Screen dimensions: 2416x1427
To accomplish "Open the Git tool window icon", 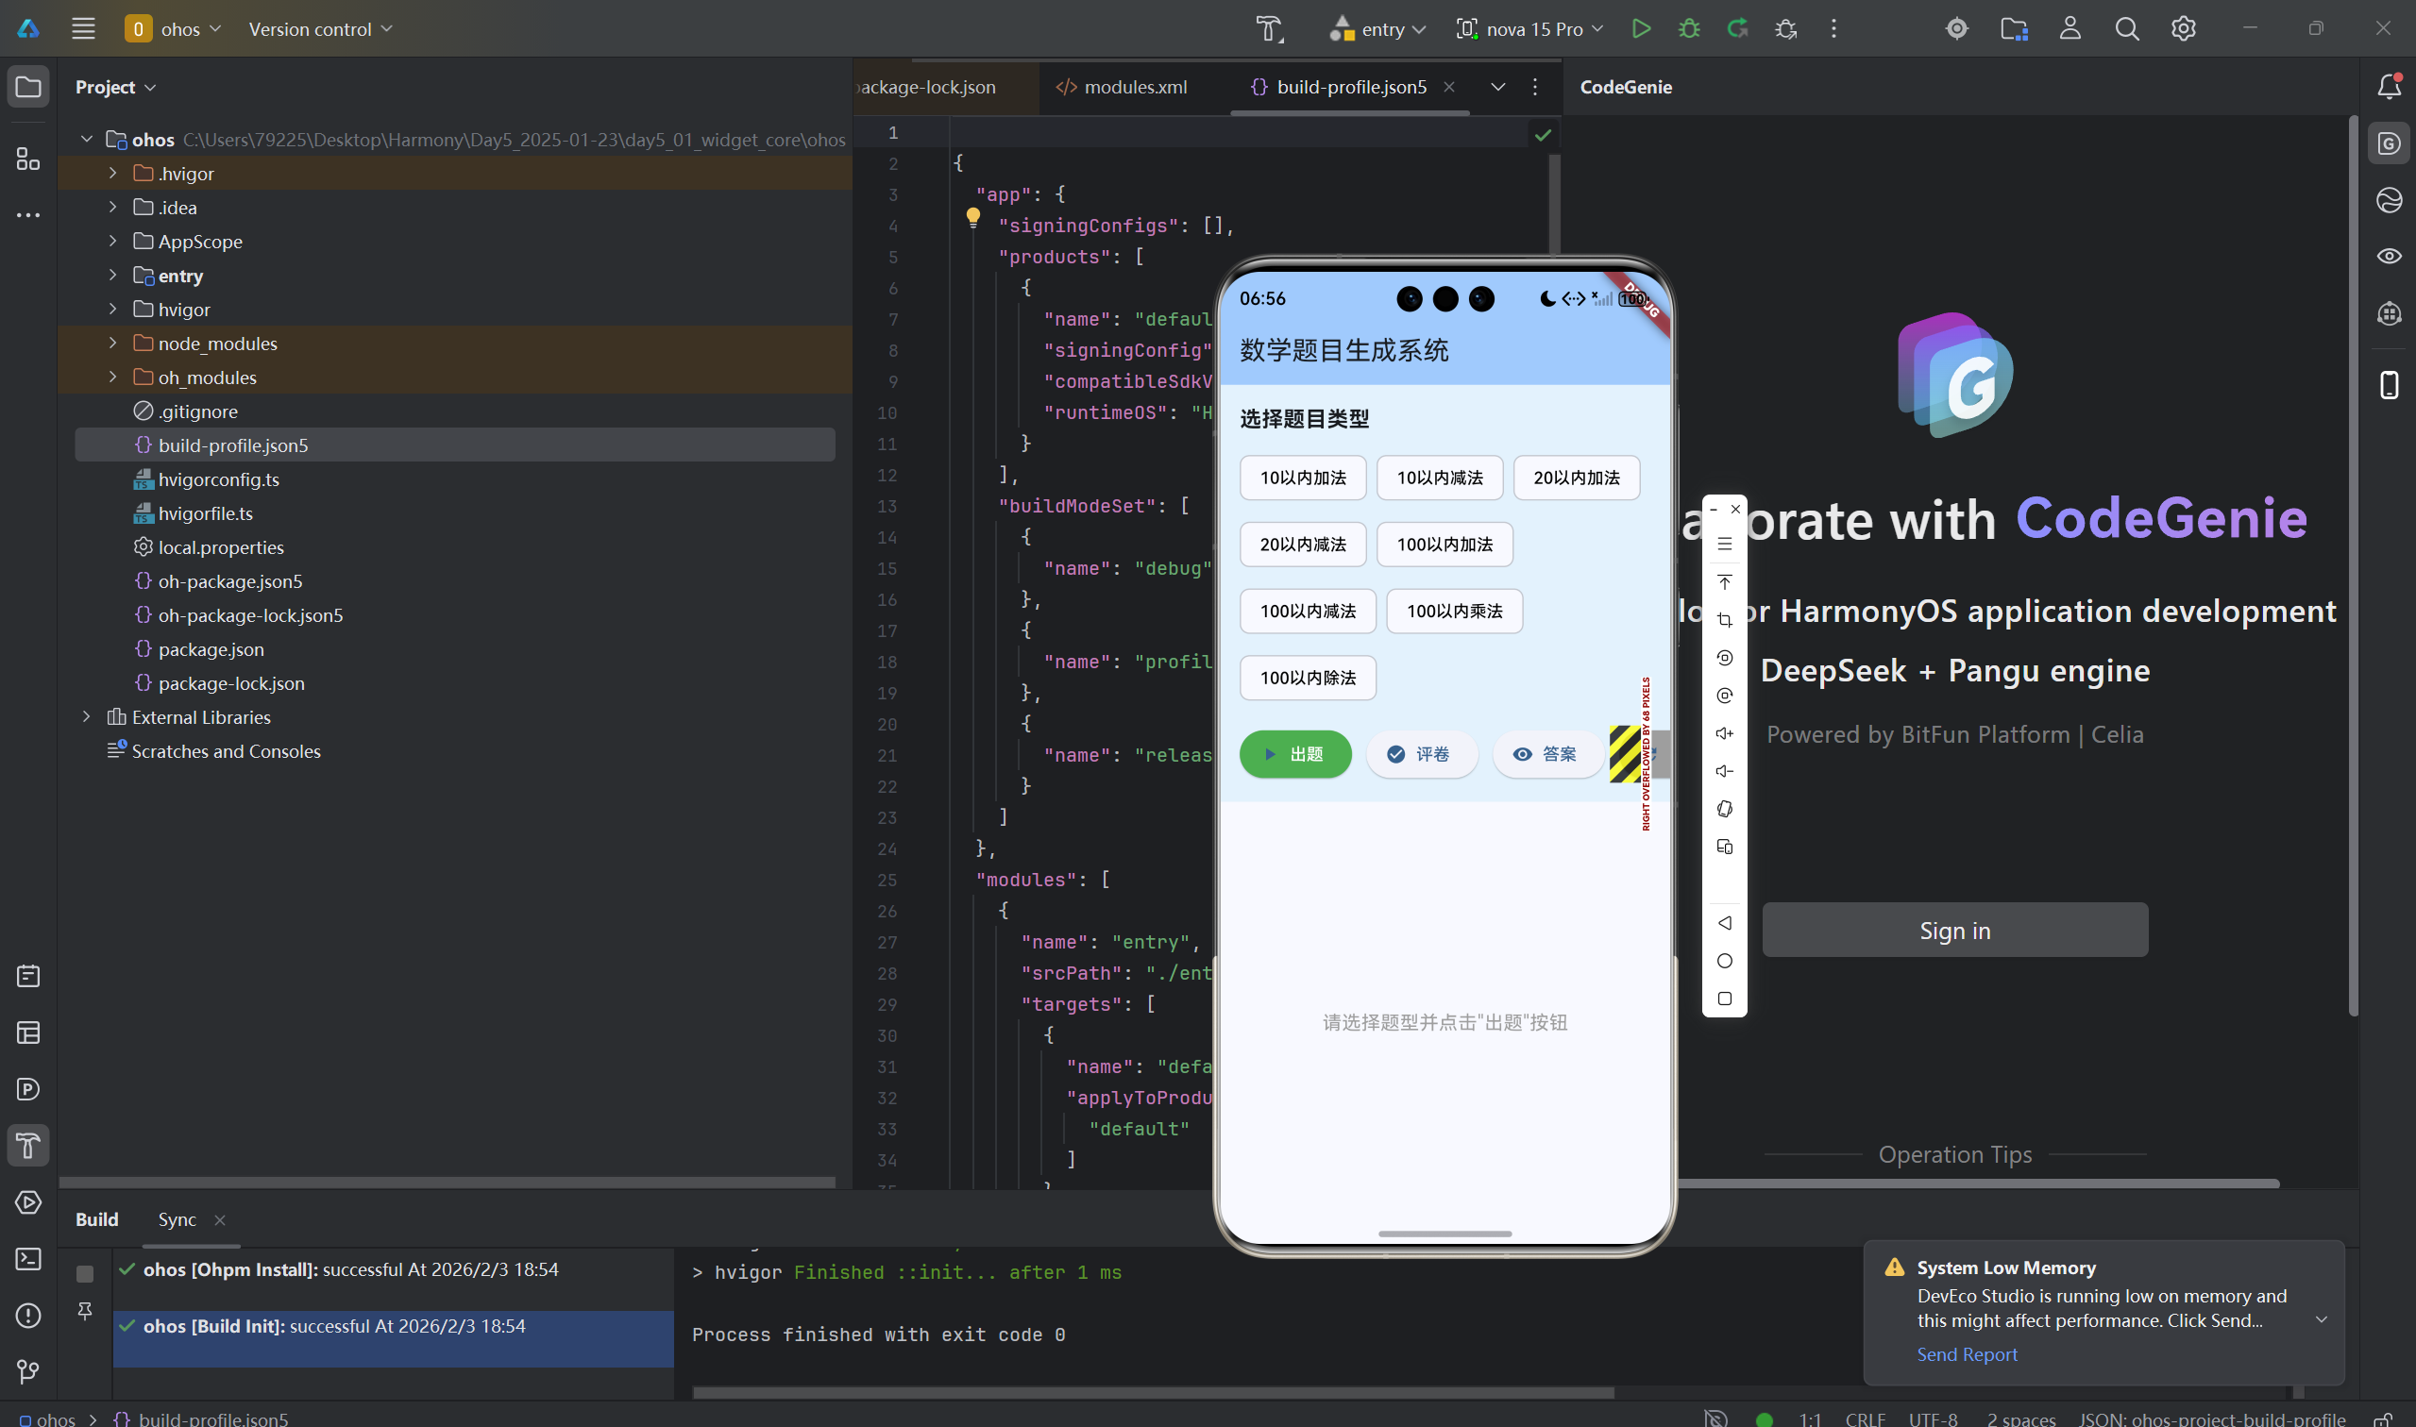I will coord(28,1371).
